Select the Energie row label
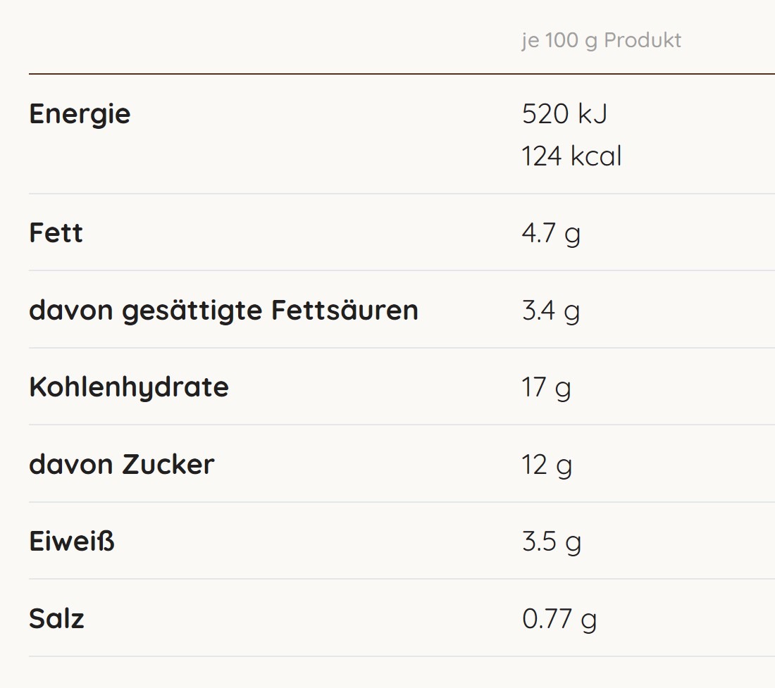The image size is (775, 688). tap(80, 114)
